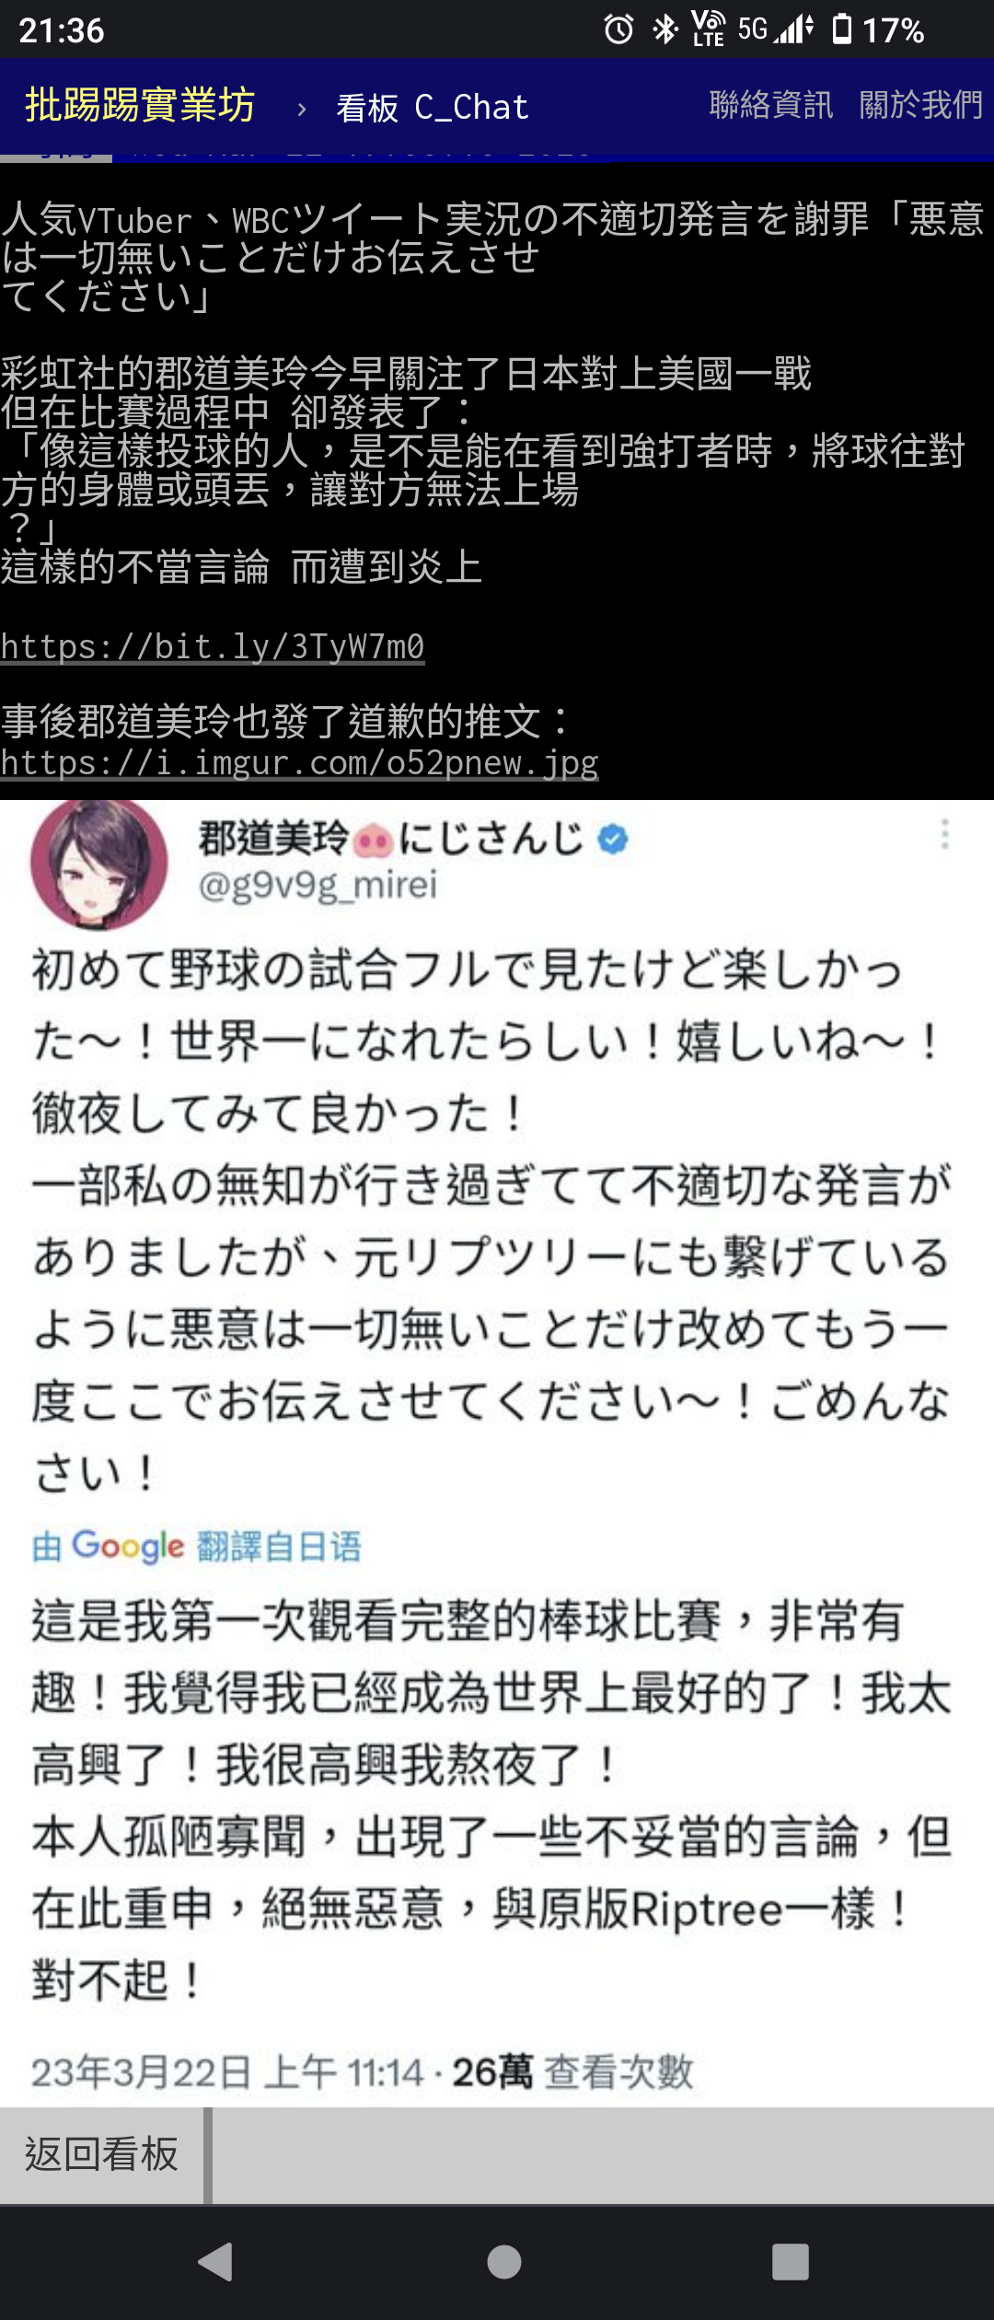Click the breadcrumb chevron after 批踢踢實業坊
The width and height of the screenshot is (994, 2320).
coord(301,110)
